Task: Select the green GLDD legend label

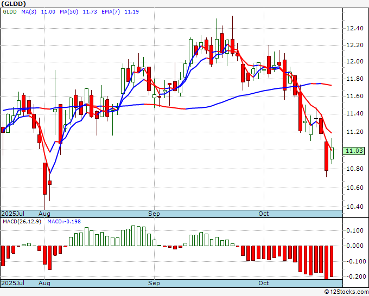Action: tap(10, 12)
